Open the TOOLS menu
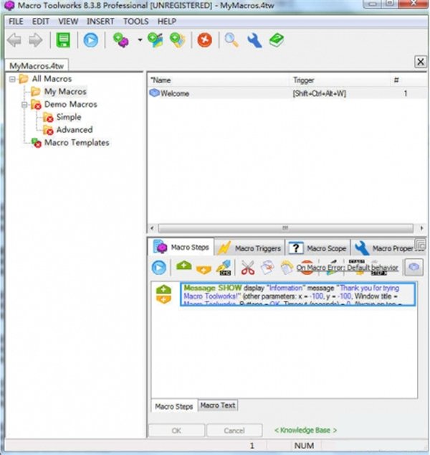The width and height of the screenshot is (430, 455). pos(135,22)
